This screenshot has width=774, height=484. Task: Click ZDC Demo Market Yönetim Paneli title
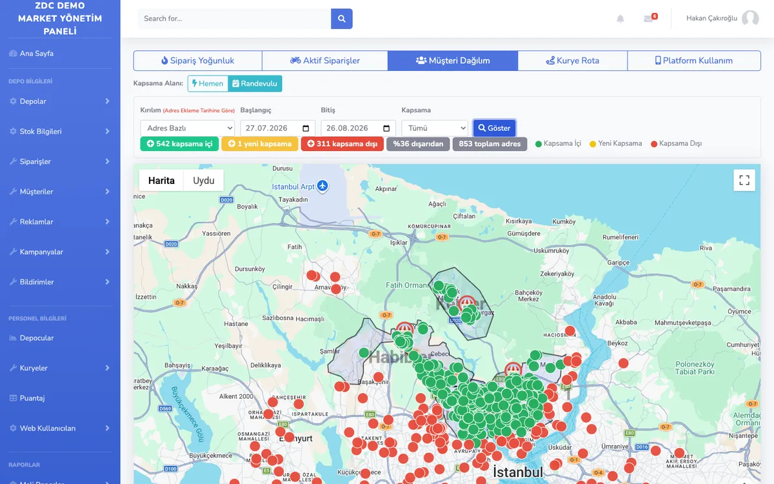pyautogui.click(x=60, y=19)
